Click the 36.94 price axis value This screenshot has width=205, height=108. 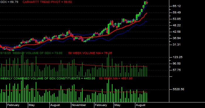[x=177, y=38]
